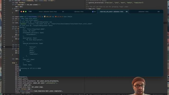169x95 pixels.
Task: Click 'tags_url: "tags"' in right editor pane
Action: 95,9
